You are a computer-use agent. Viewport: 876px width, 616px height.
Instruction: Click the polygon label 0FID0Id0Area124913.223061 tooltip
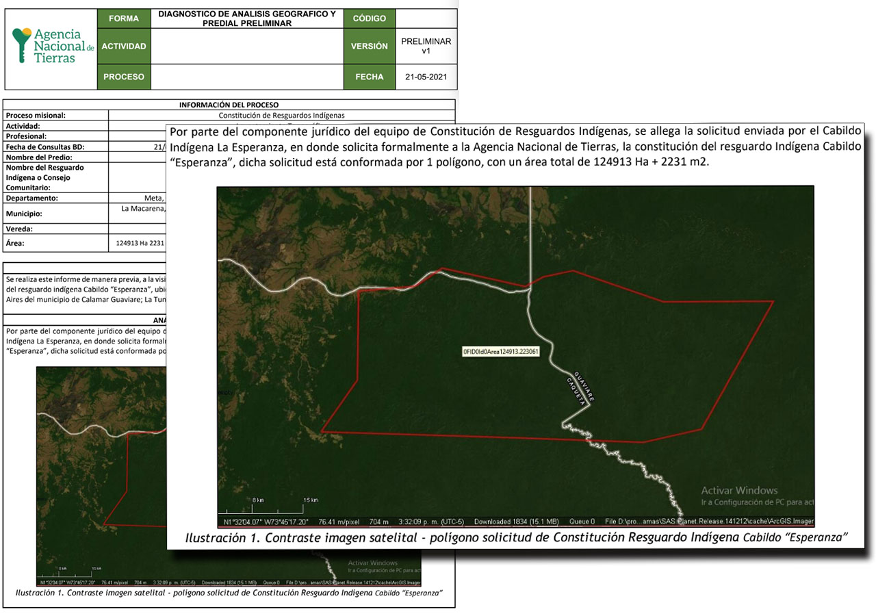[501, 352]
